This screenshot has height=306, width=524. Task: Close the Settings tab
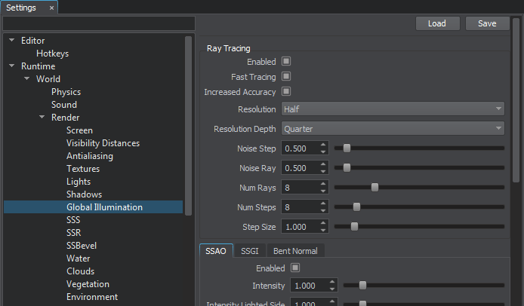tap(51, 8)
